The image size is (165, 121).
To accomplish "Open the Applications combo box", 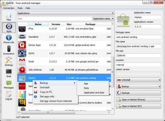I will (x=66, y=13).
